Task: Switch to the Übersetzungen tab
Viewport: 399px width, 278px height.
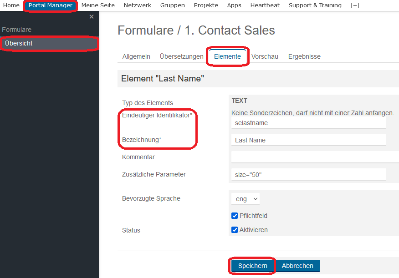Action: pos(181,56)
